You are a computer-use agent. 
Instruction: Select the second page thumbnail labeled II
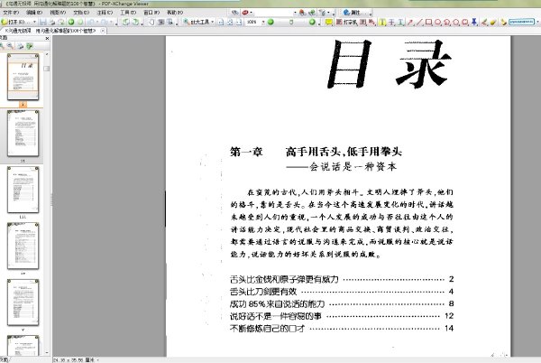coord(23,134)
